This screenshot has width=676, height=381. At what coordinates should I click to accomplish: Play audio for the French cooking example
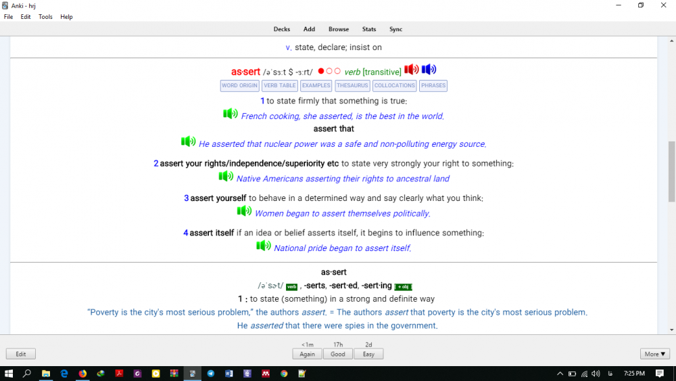[231, 114]
